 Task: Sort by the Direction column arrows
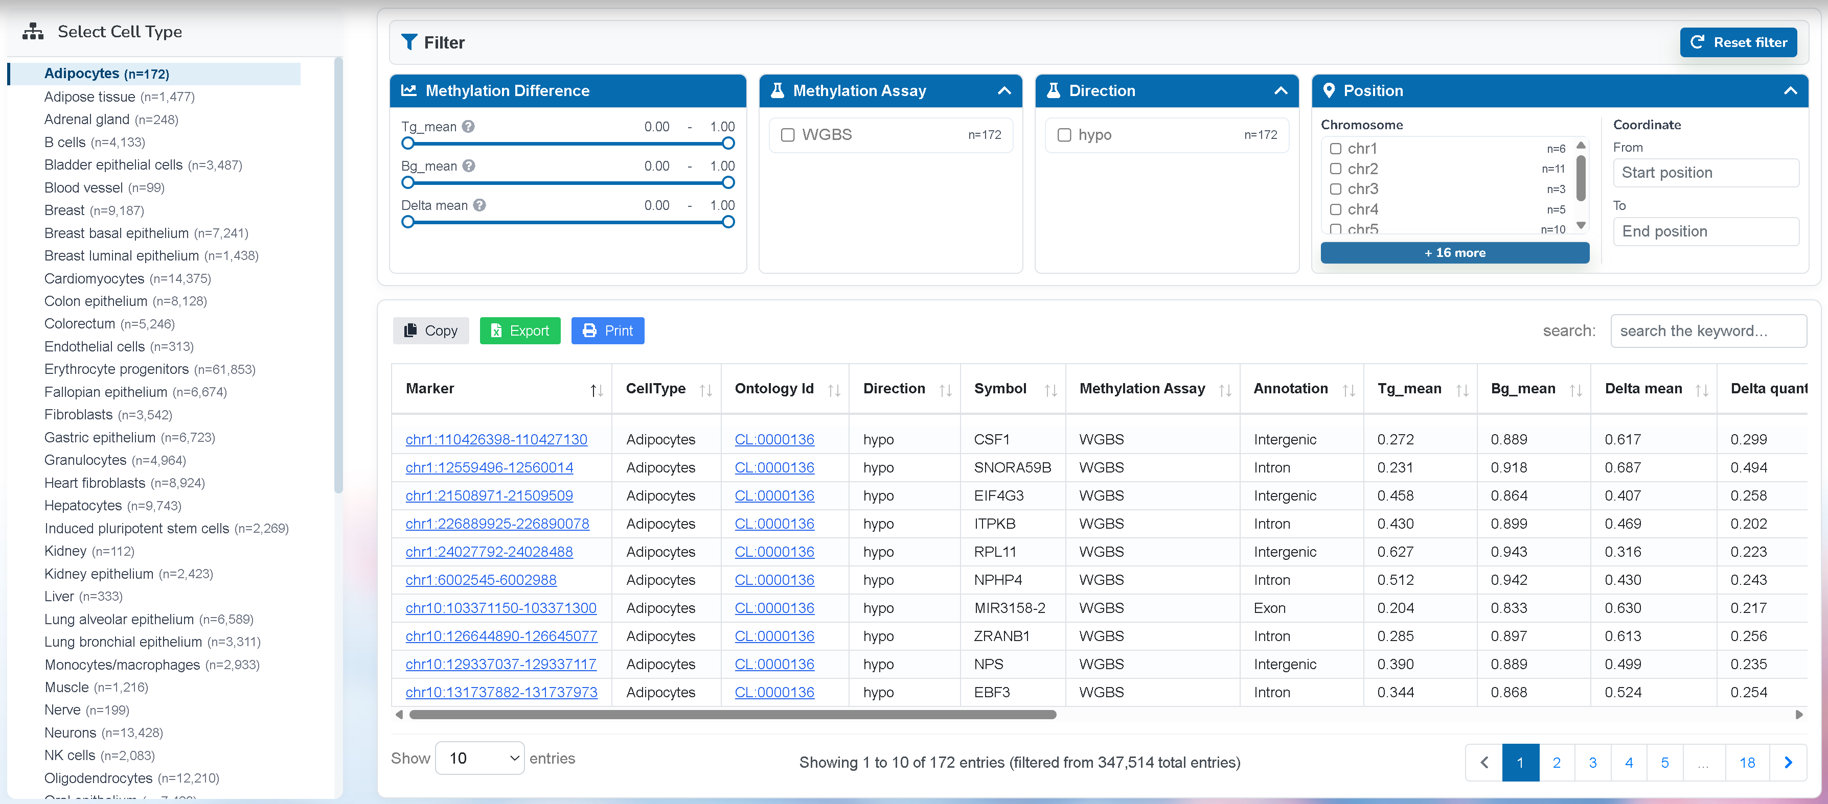[945, 390]
